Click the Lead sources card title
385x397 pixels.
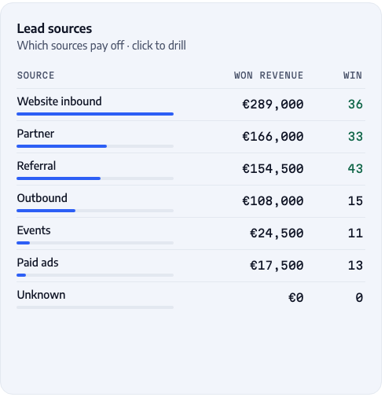point(54,28)
